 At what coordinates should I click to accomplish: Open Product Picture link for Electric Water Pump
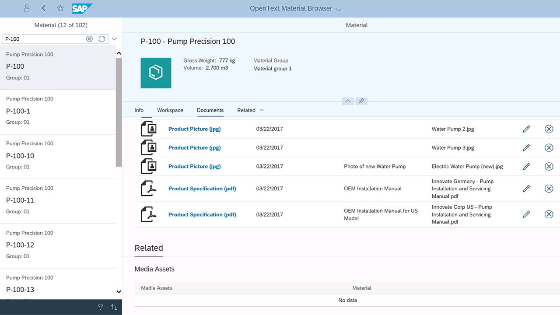[x=194, y=167]
